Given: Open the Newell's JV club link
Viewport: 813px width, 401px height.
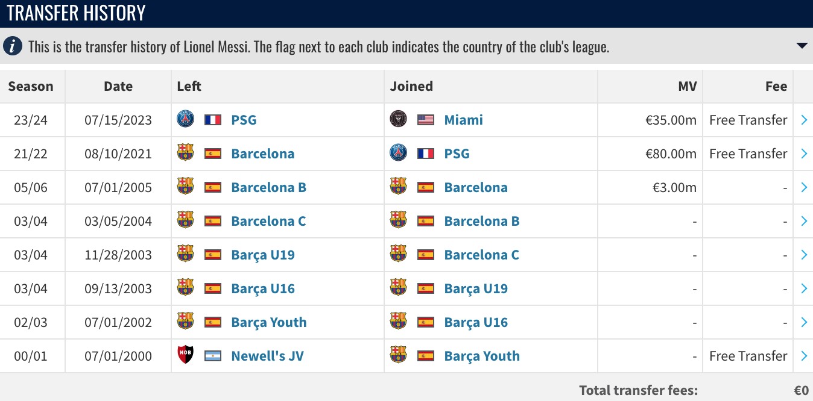Looking at the screenshot, I should tap(267, 356).
